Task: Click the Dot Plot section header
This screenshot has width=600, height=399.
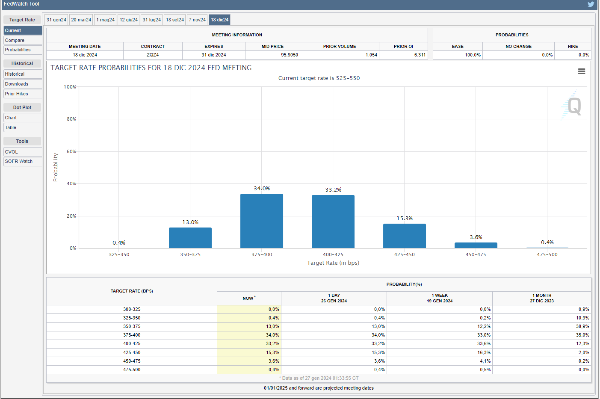Action: coord(22,107)
